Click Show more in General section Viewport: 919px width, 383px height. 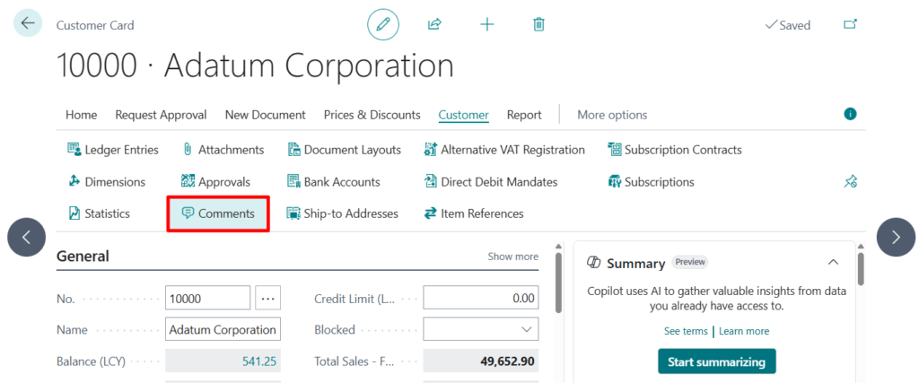click(512, 257)
